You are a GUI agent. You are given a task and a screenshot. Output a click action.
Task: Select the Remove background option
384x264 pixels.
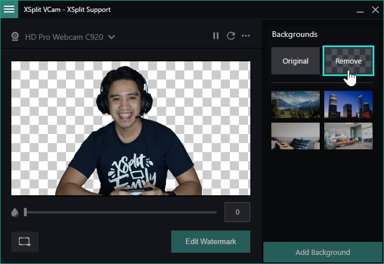click(x=348, y=61)
